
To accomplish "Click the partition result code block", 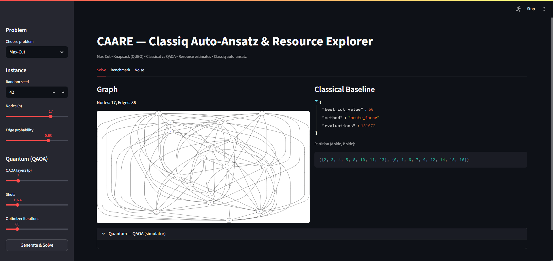I will [x=421, y=160].
